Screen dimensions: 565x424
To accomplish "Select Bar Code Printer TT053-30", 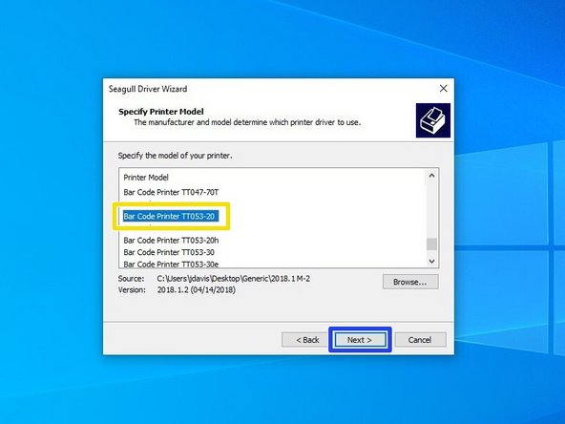I will tap(169, 252).
